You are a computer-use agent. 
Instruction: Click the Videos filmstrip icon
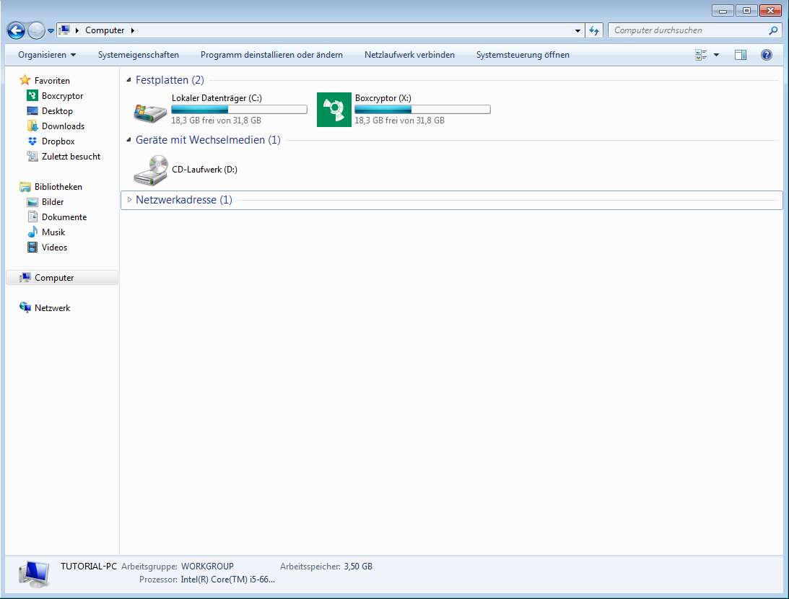pos(32,247)
